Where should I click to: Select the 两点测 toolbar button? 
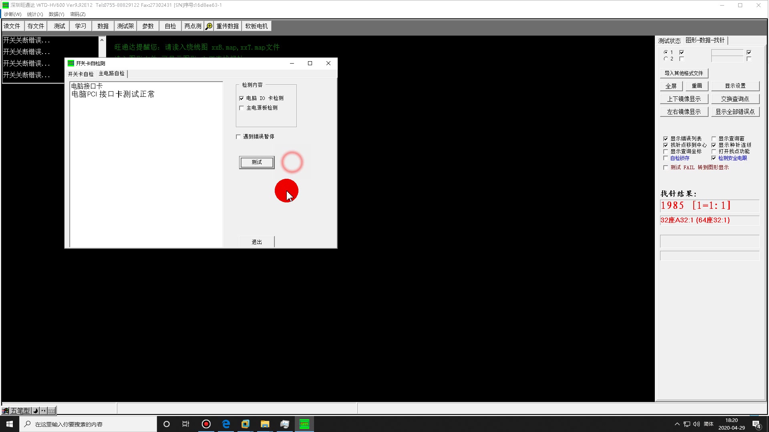(x=193, y=26)
